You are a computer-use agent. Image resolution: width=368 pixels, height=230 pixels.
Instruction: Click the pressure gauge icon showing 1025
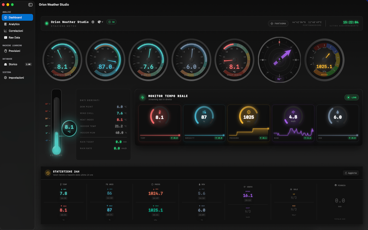click(249, 112)
